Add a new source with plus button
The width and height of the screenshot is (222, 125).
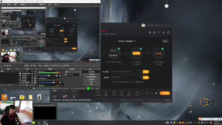click(x=21, y=85)
